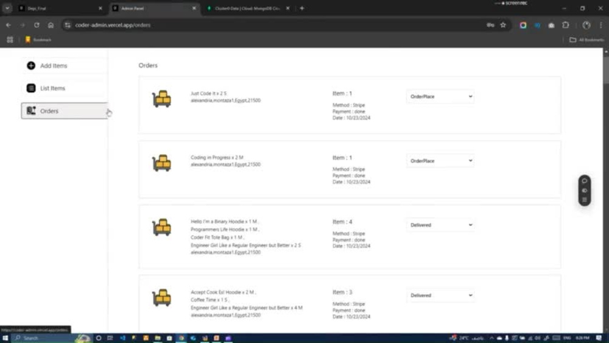Viewport: 609px width, 343px height.
Task: View site information icon in address bar
Action: pyautogui.click(x=68, y=25)
